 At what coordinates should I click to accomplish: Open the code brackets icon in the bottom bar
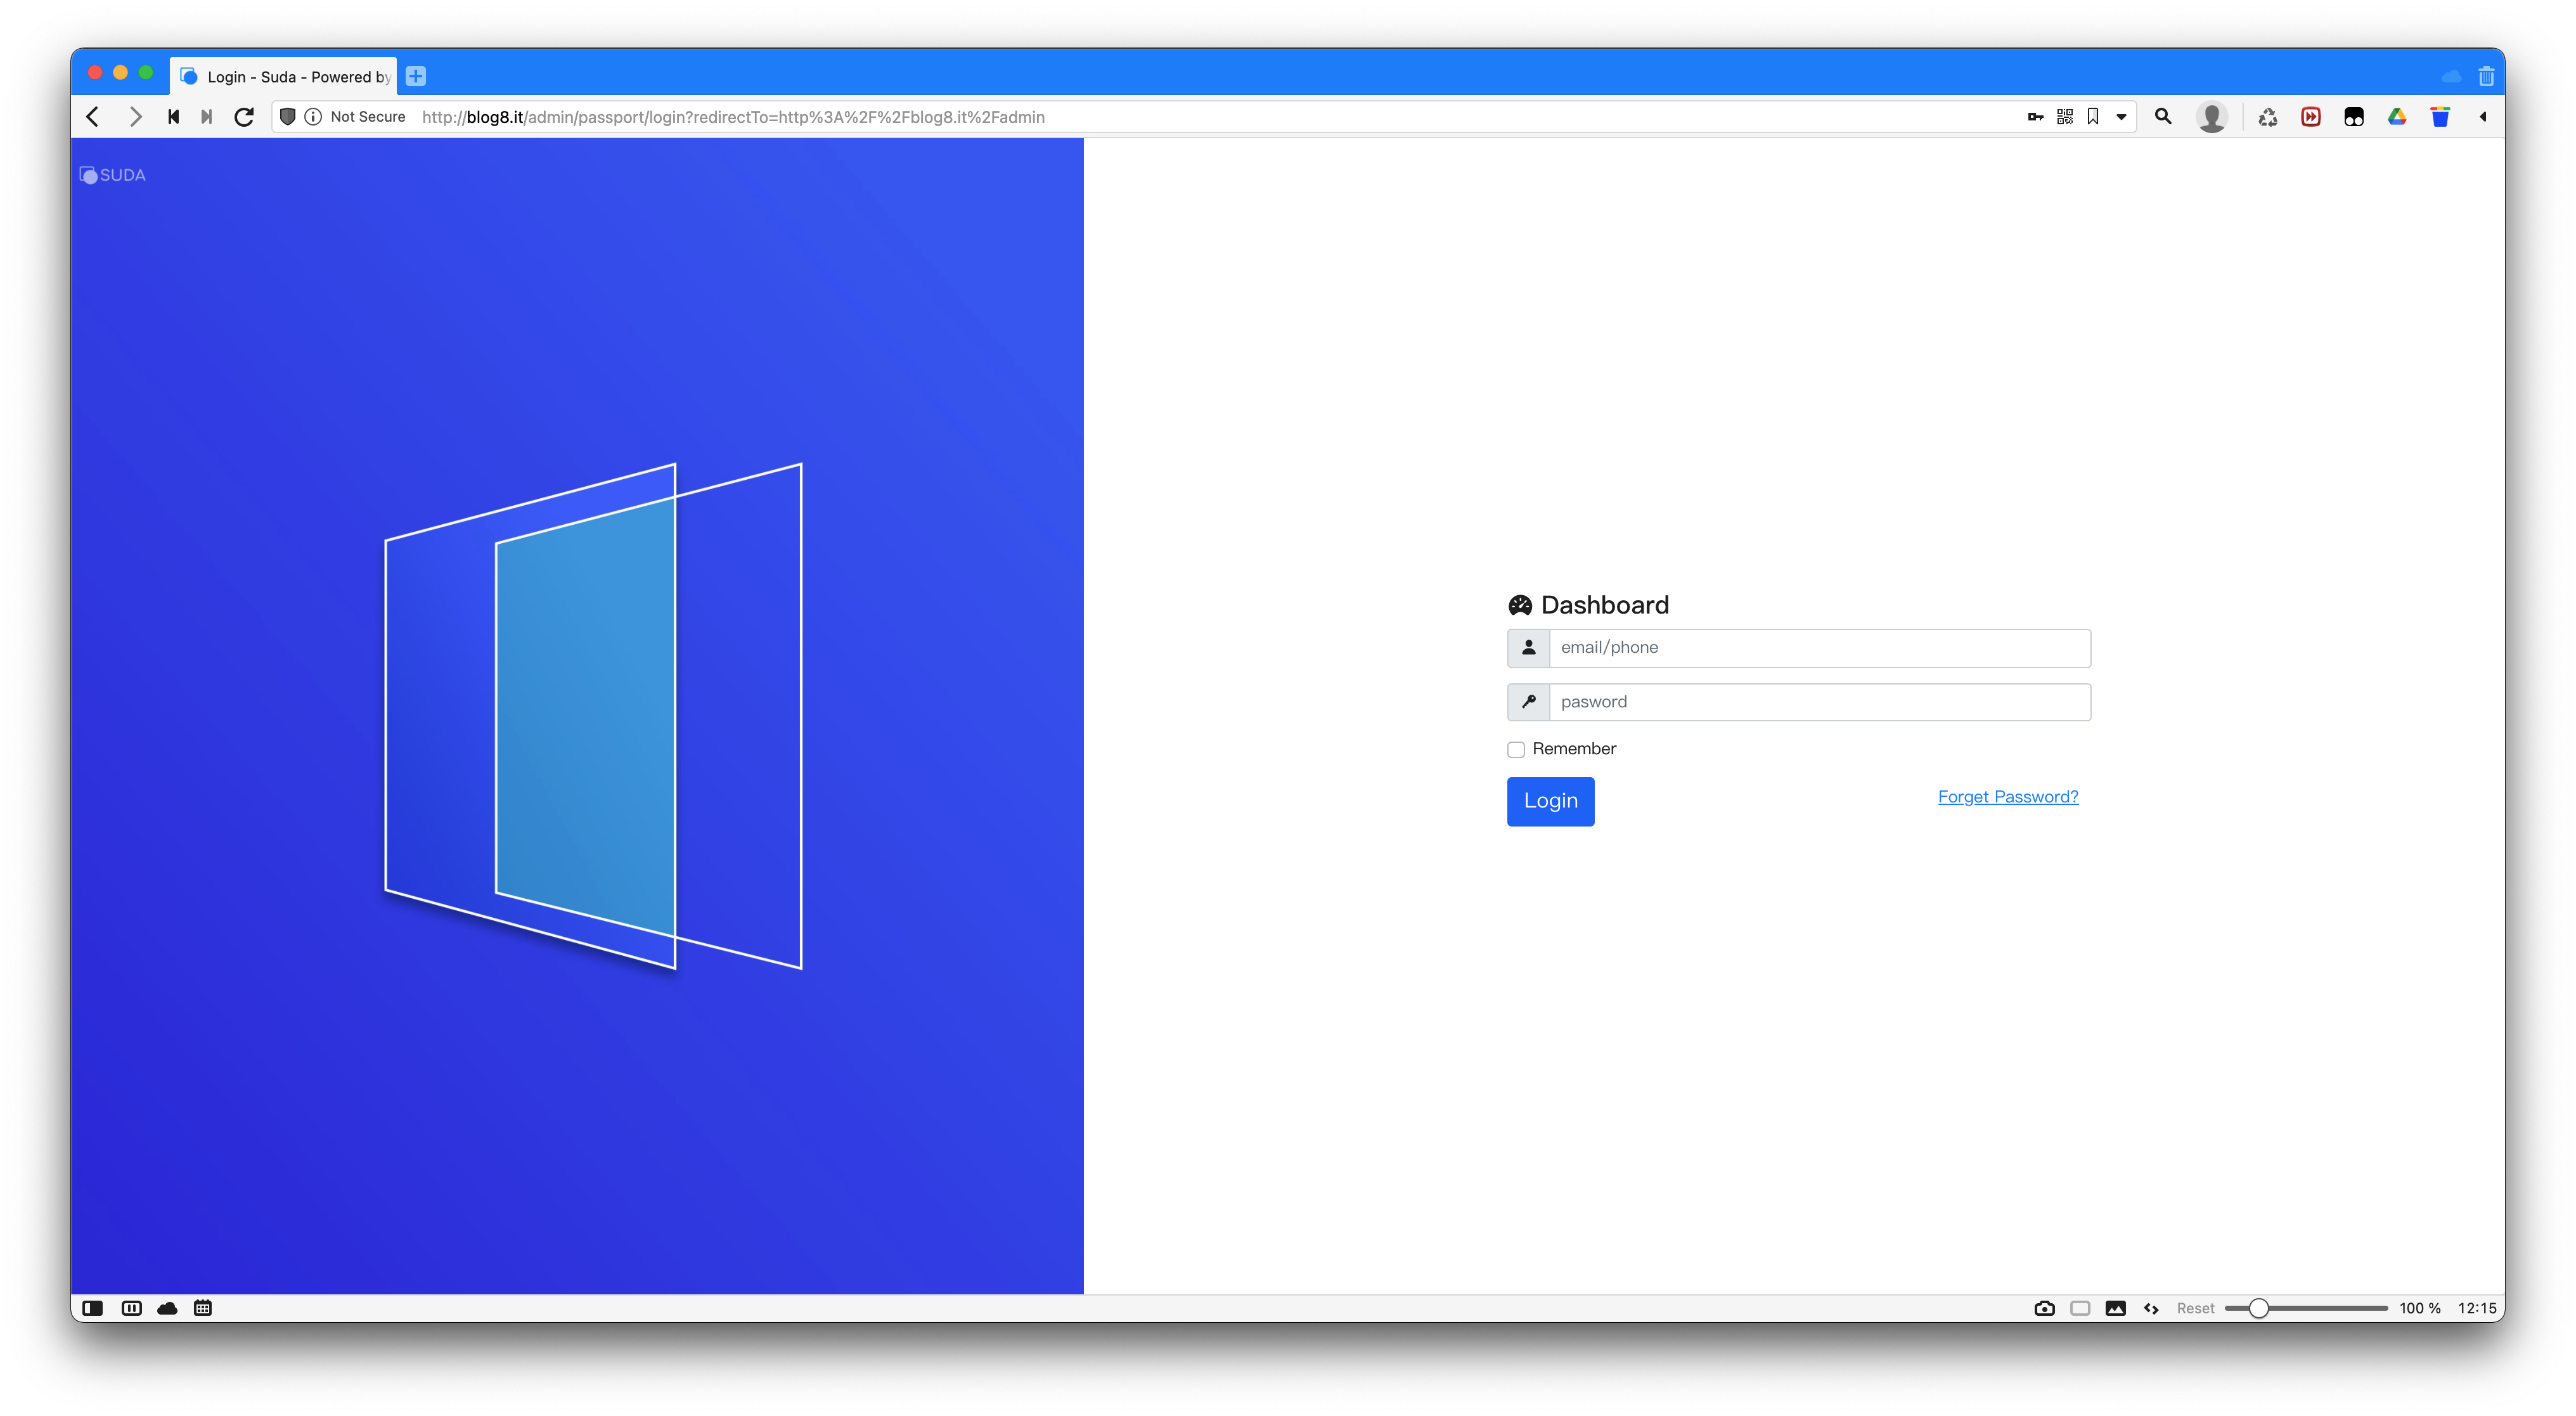2150,1307
